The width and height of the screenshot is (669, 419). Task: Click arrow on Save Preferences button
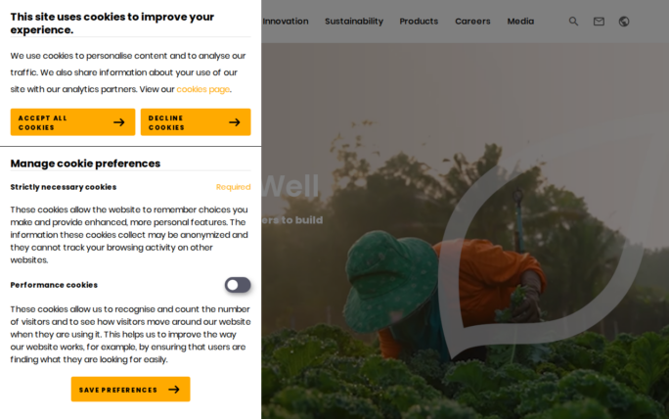tap(174, 390)
